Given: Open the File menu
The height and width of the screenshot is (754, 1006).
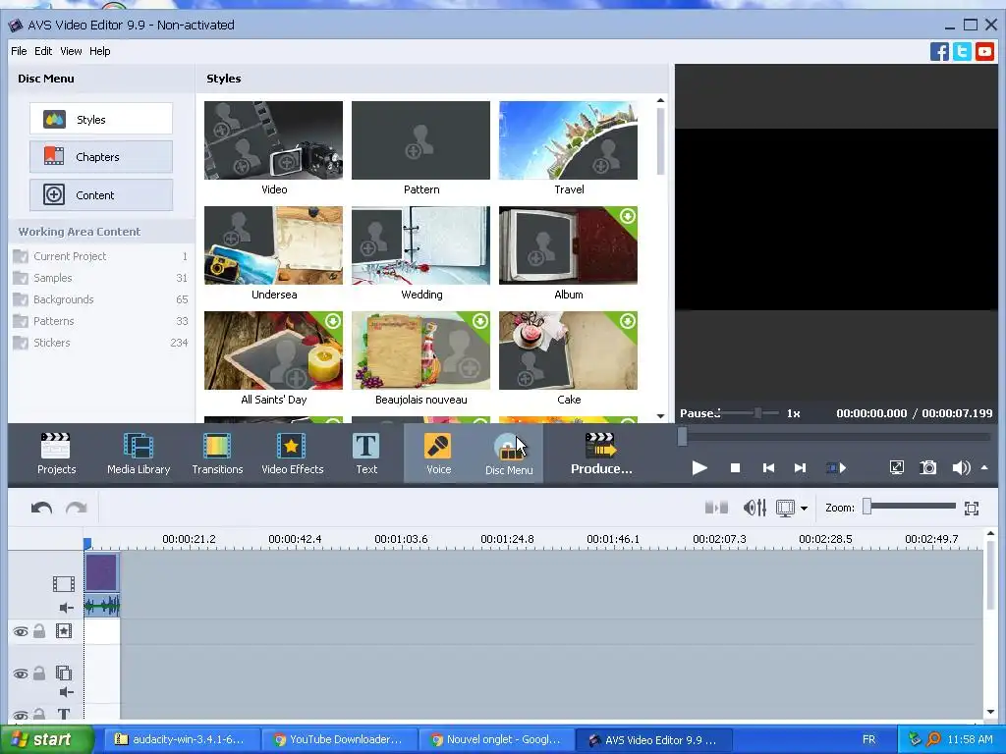Looking at the screenshot, I should 19,51.
